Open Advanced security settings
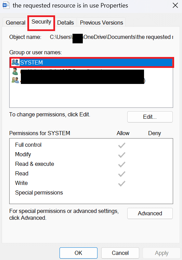 [150, 213]
